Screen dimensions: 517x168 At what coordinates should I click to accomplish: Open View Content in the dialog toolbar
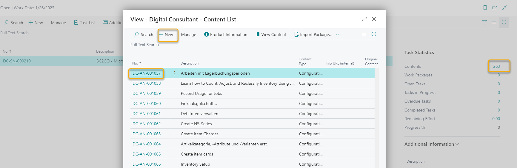pos(271,34)
